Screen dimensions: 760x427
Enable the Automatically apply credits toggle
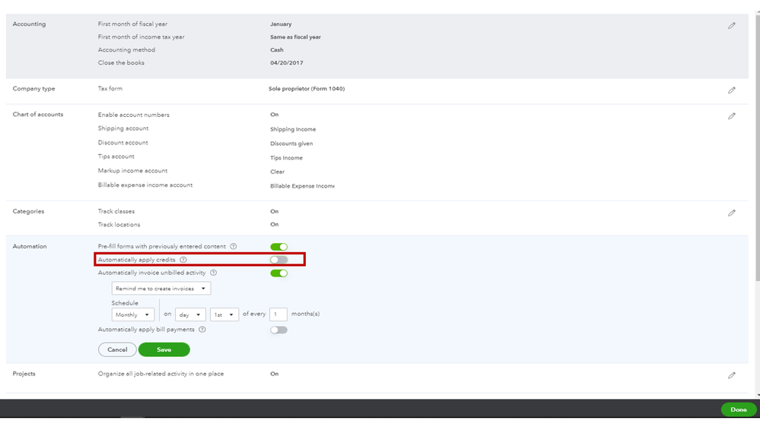coord(279,260)
